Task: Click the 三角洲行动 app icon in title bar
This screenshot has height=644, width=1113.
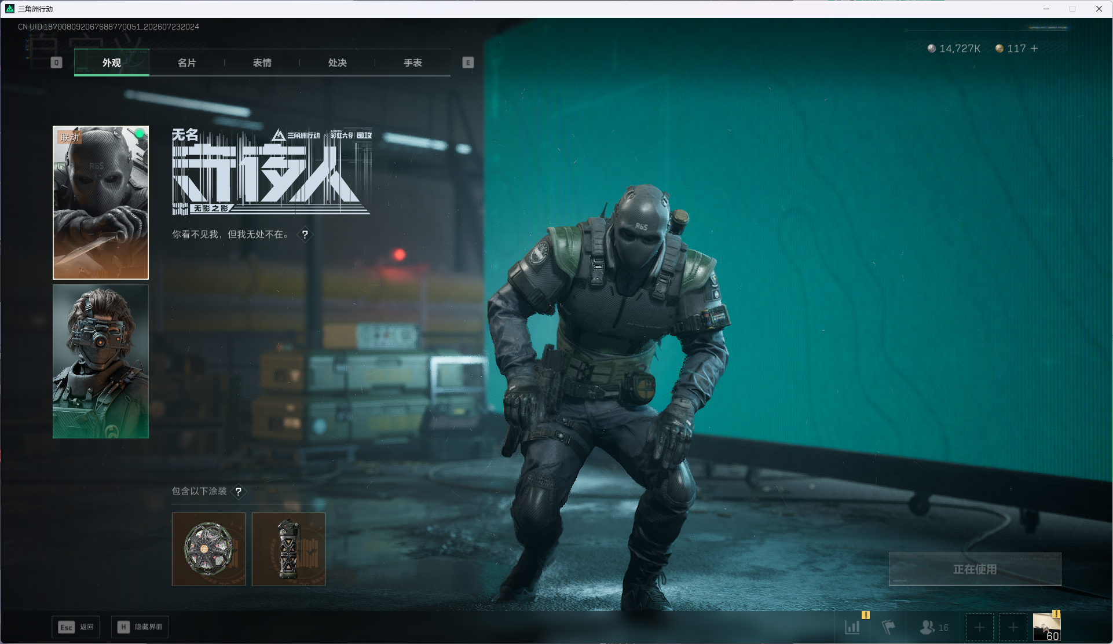Action: click(x=10, y=9)
